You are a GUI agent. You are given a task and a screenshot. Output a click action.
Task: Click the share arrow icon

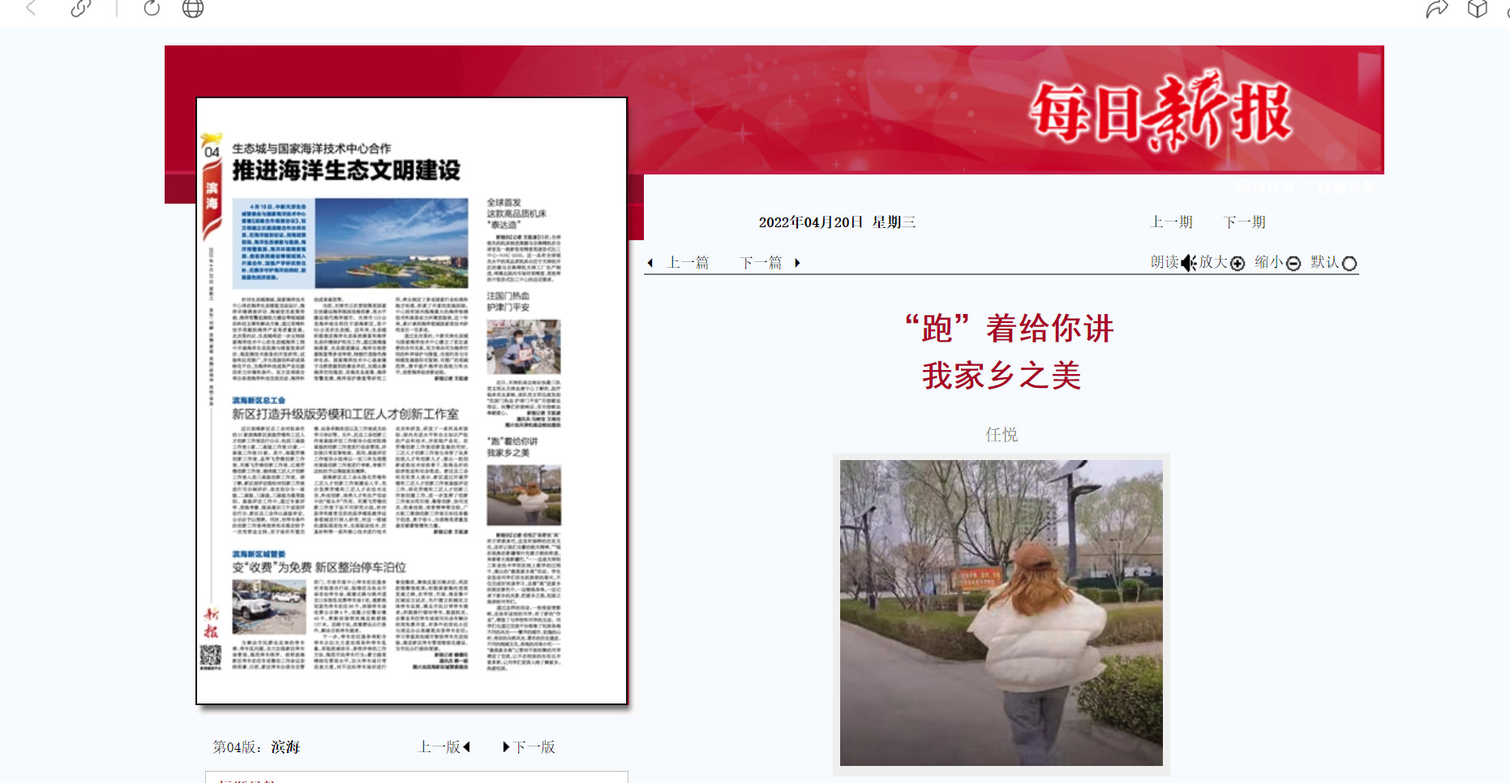[1436, 9]
